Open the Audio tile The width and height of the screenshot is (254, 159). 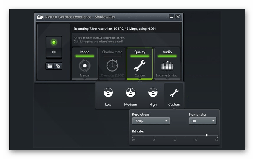point(167,64)
